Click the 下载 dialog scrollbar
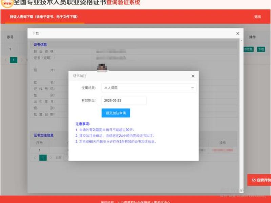The image size is (271, 203). pyautogui.click(x=242, y=116)
